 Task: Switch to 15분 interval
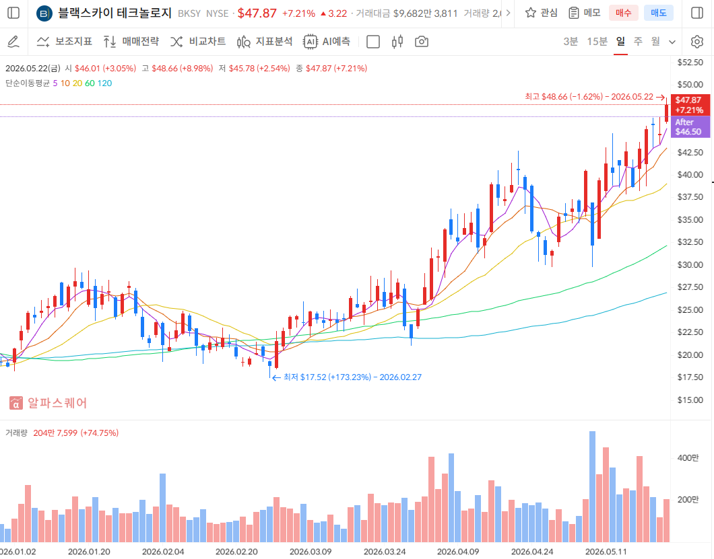point(597,42)
